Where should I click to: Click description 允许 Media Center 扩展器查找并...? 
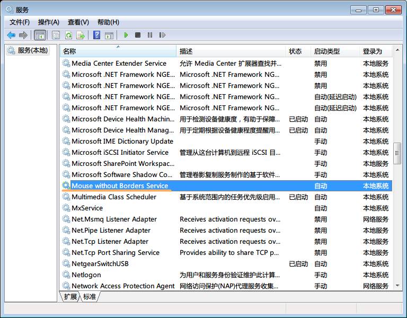point(231,64)
